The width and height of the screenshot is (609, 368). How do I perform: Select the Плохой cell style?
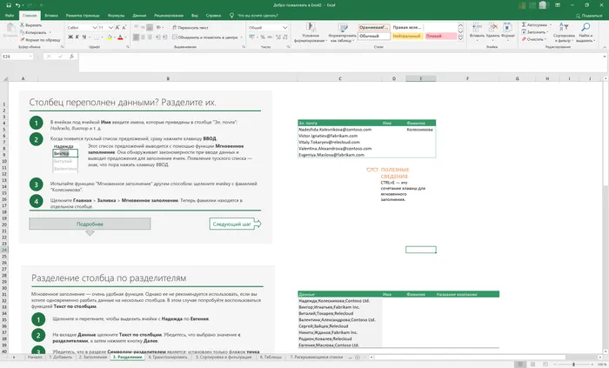click(440, 36)
